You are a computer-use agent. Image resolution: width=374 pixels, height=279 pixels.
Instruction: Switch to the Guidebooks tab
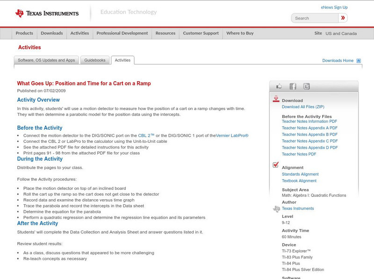point(95,60)
